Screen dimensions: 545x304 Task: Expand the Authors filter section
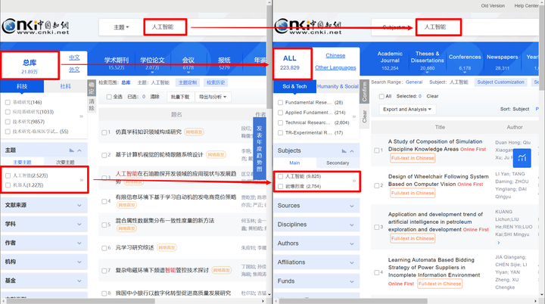[316, 244]
